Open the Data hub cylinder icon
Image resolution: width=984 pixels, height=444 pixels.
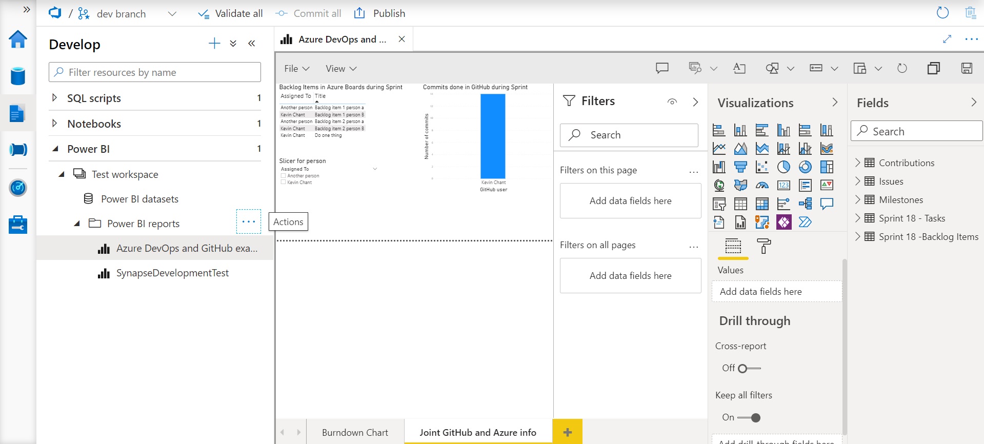pyautogui.click(x=18, y=76)
